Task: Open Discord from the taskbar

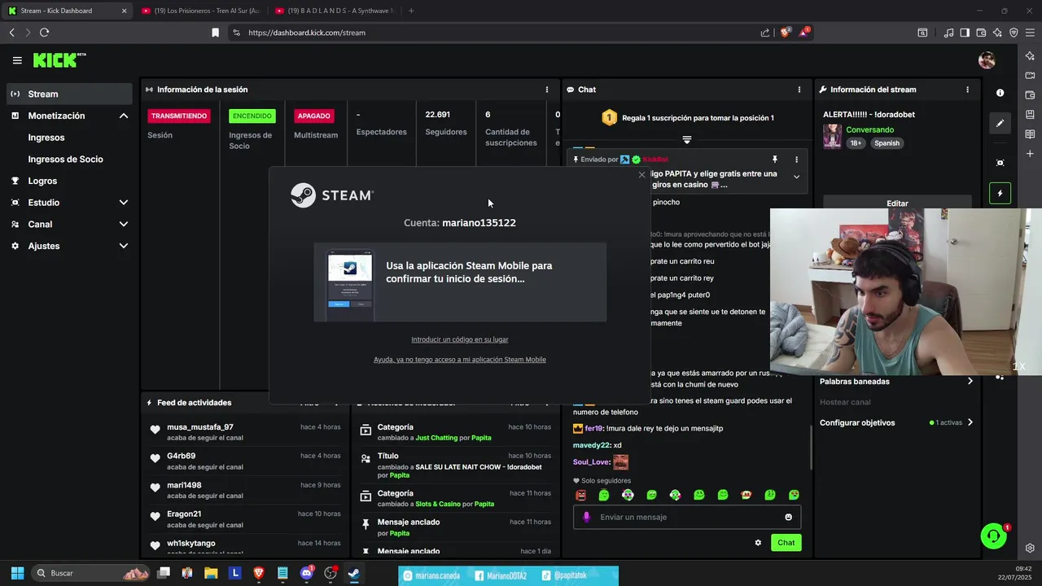Action: (306, 573)
